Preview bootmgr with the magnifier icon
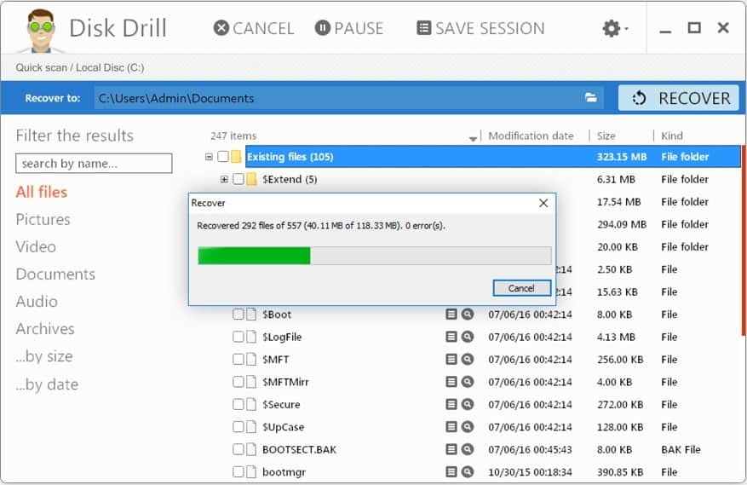The width and height of the screenshot is (747, 485). point(468,472)
